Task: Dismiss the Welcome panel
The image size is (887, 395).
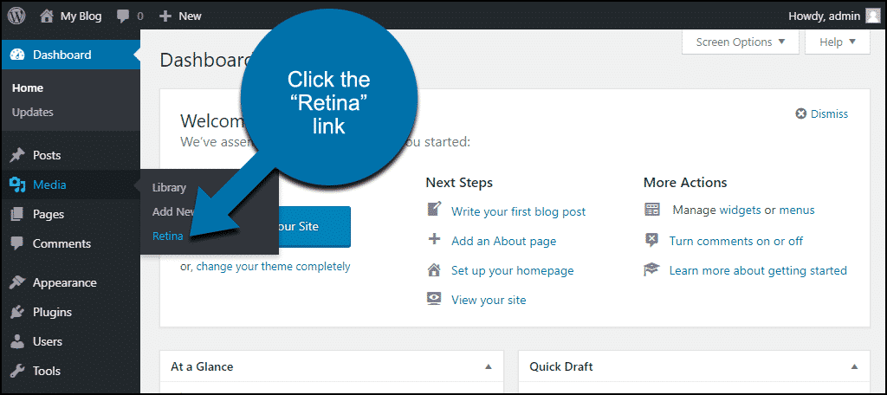Action: [822, 113]
